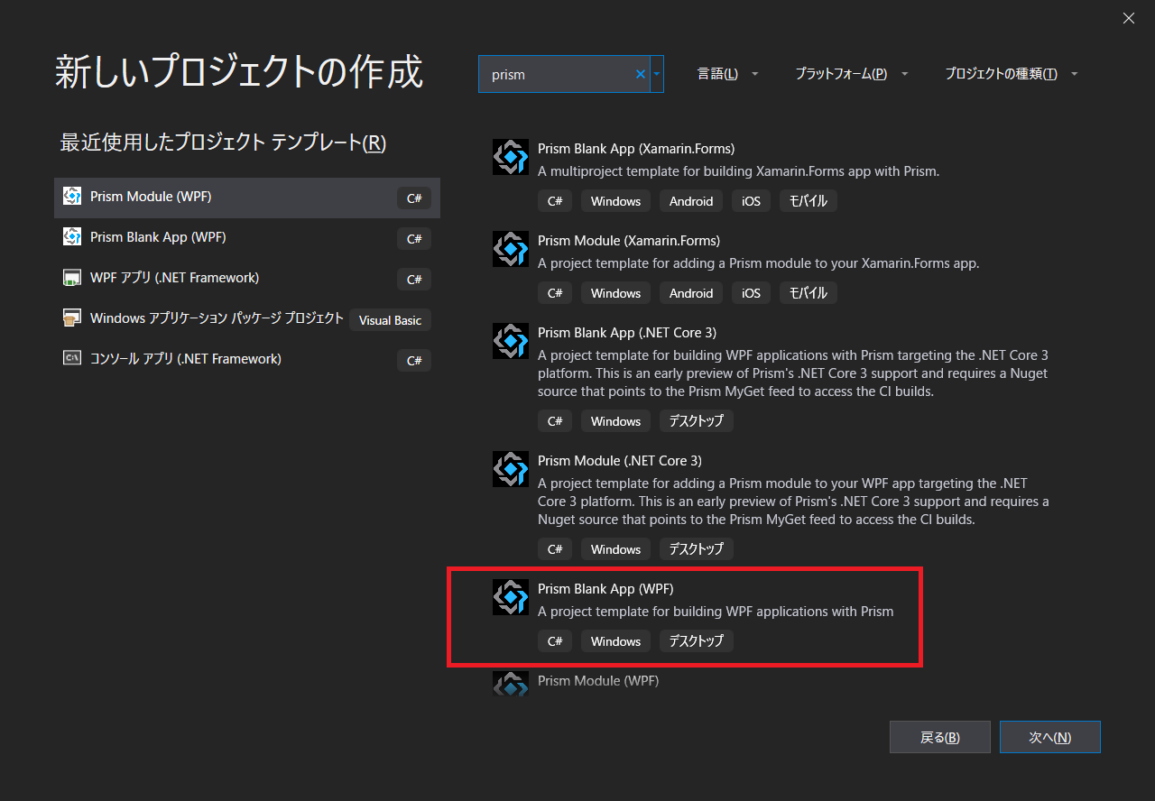Click the Android tag under Prism Blank App (Xamarin.Forms)
The width and height of the screenshot is (1155, 801).
[x=691, y=201]
